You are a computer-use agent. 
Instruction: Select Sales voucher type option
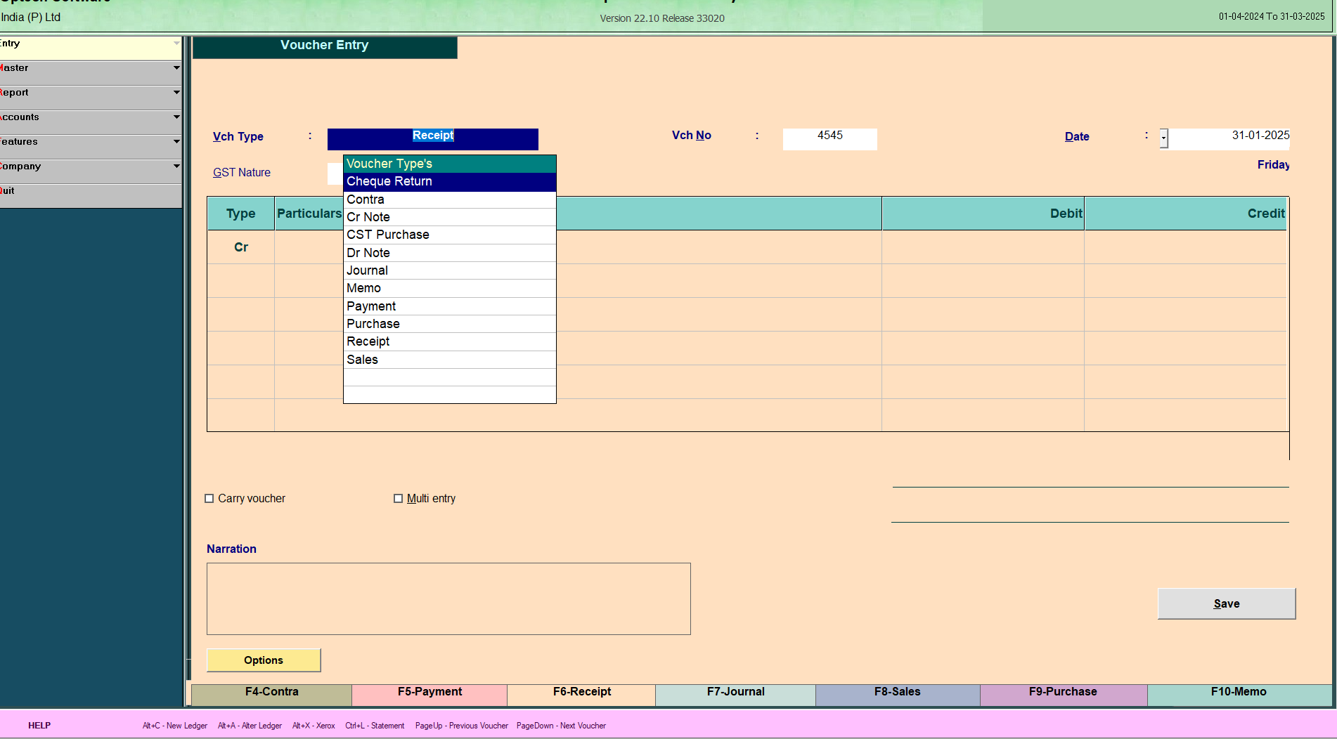click(449, 360)
